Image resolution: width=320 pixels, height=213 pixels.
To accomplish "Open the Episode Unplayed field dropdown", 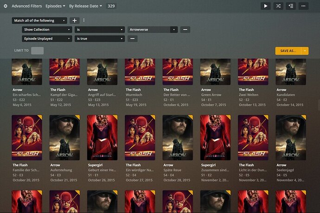I will tap(47, 38).
